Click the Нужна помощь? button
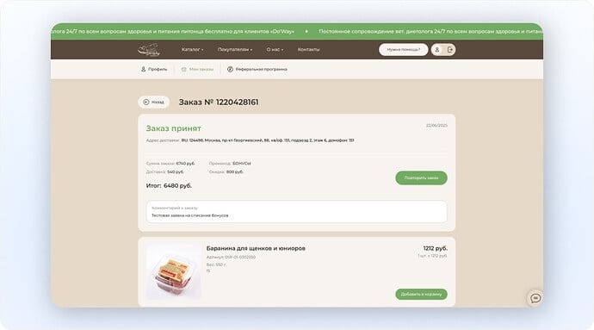594x330 pixels. click(404, 50)
